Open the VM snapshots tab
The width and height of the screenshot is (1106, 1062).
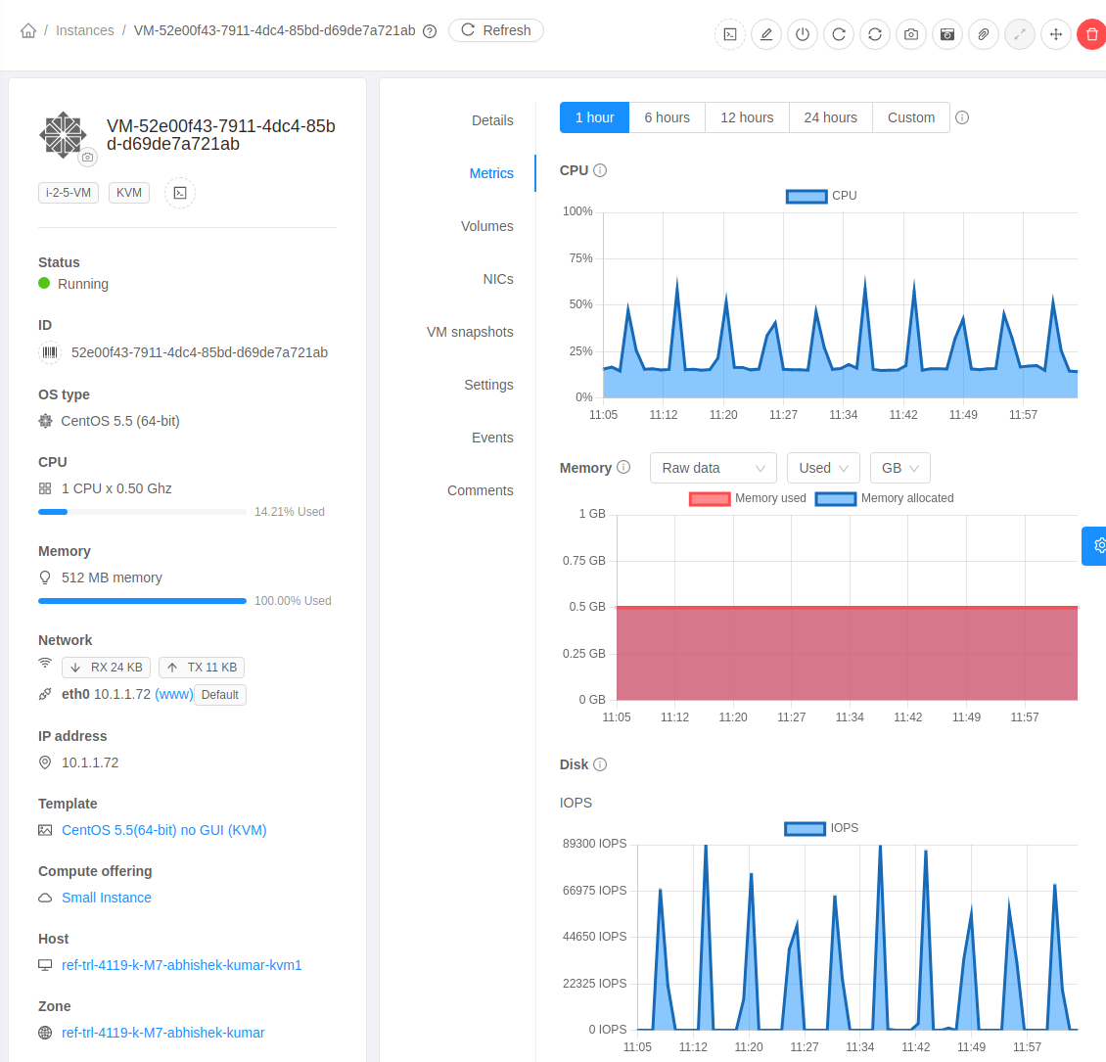pyautogui.click(x=471, y=332)
